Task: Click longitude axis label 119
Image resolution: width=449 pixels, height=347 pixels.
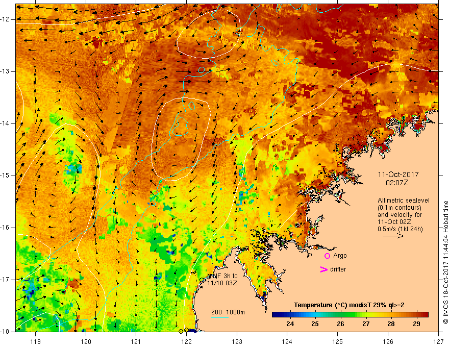Action: pyautogui.click(x=36, y=341)
